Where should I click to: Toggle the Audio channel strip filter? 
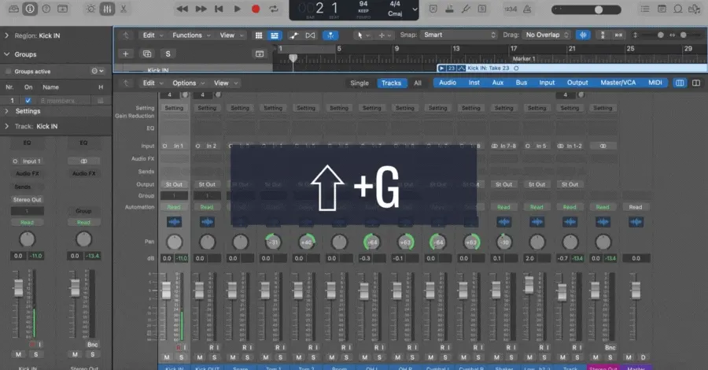tap(448, 83)
